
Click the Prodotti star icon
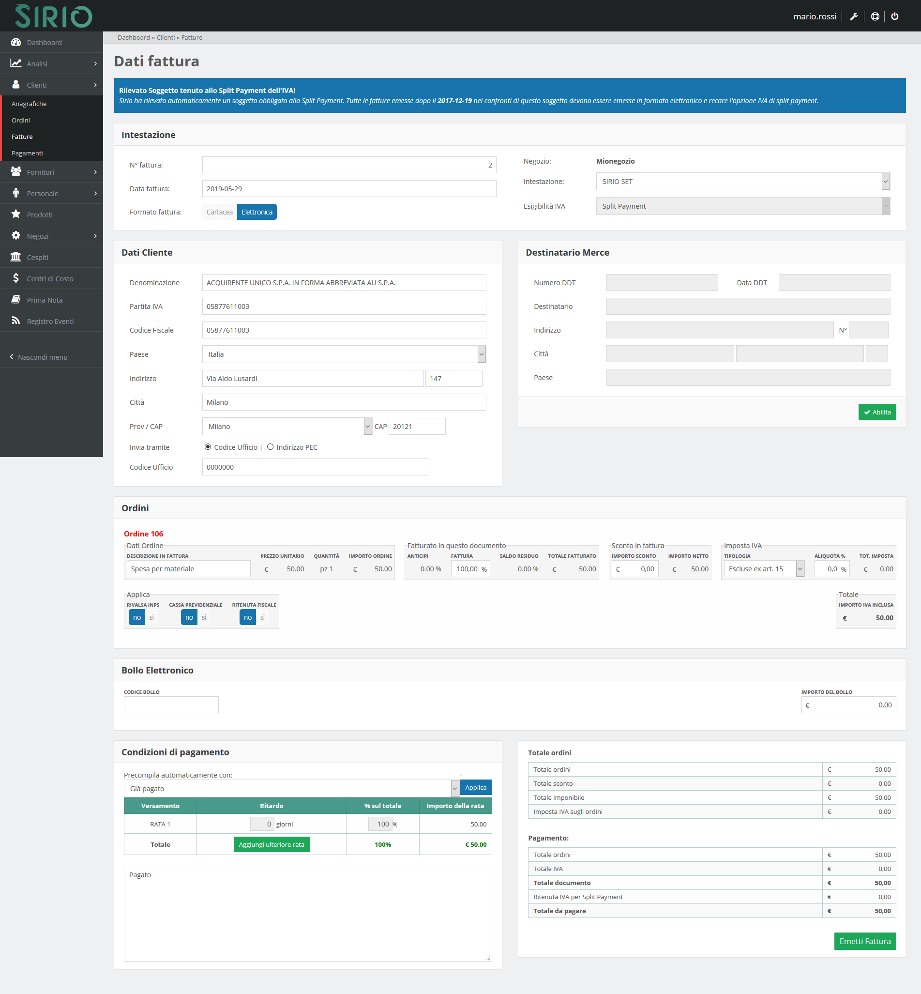point(16,214)
